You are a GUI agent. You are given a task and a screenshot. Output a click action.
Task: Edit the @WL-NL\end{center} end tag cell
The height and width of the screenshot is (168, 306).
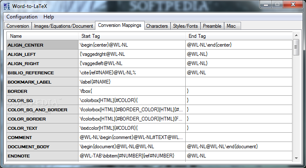pyautogui.click(x=239, y=45)
